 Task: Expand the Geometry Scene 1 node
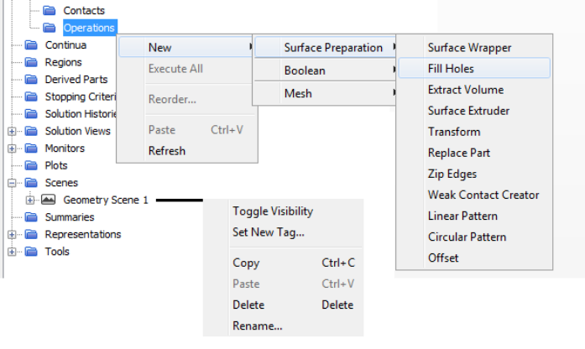click(30, 200)
